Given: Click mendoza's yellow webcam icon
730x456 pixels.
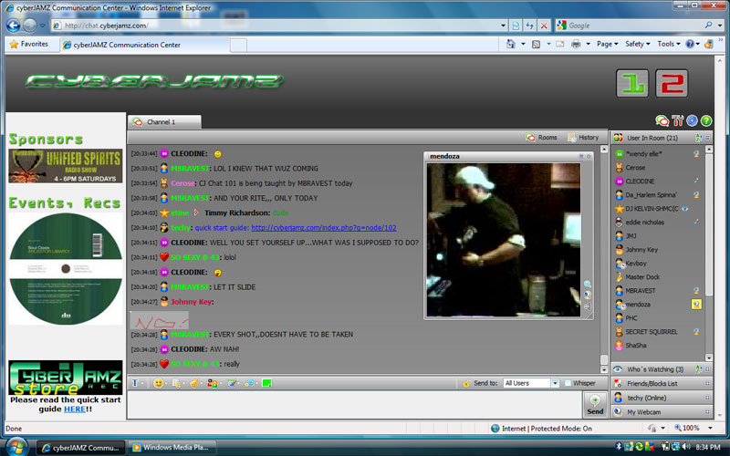Looking at the screenshot, I should tap(696, 305).
